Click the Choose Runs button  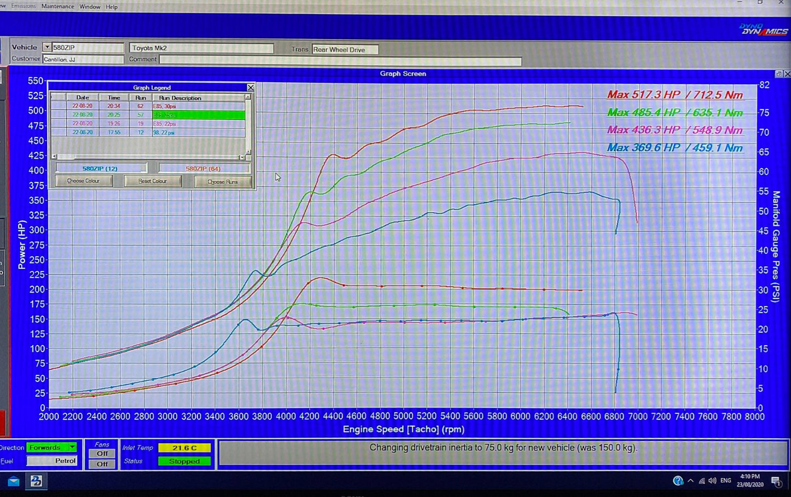coord(222,181)
